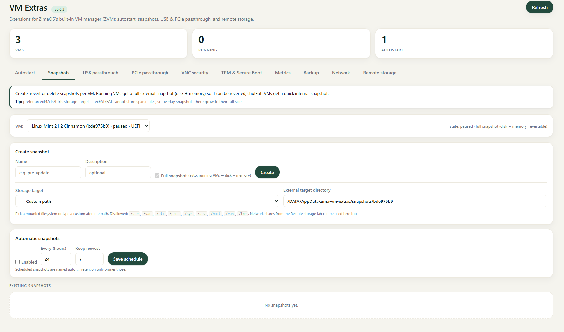Open the USB passthrough tab
The height and width of the screenshot is (332, 564).
[x=101, y=73]
